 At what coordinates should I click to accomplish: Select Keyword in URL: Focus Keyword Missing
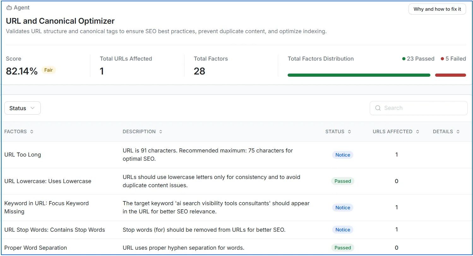(46, 207)
